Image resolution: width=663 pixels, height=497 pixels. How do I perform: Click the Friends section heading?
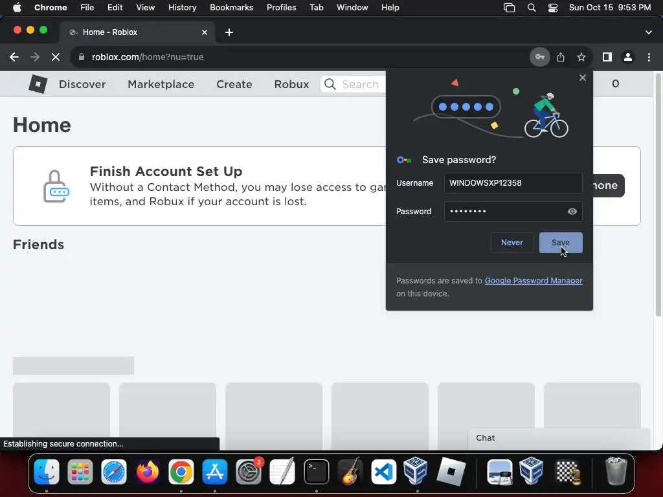(38, 245)
